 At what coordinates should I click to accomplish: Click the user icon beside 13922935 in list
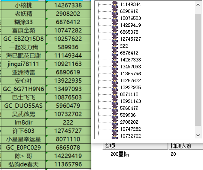tap(115, 87)
